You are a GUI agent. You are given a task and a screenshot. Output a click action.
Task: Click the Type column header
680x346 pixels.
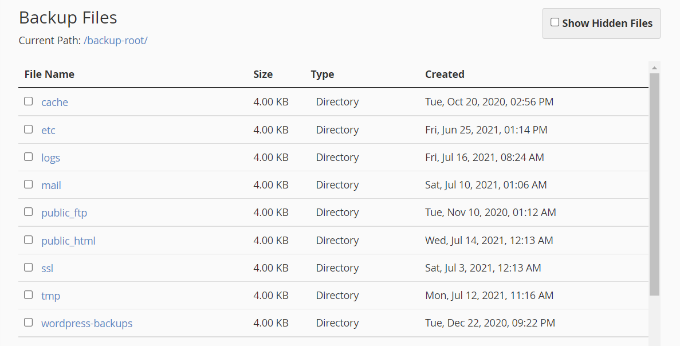pos(322,74)
